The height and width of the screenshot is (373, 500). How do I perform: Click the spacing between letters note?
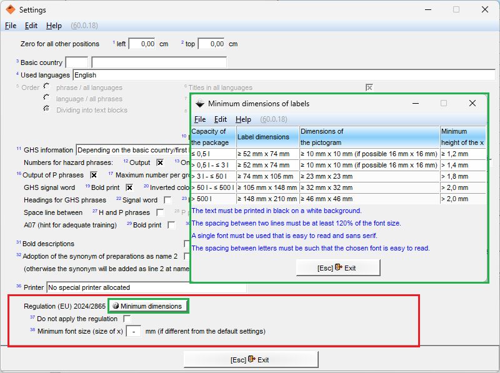311,248
